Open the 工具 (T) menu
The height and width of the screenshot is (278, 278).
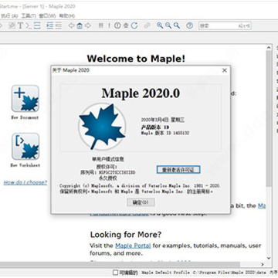click(29, 16)
